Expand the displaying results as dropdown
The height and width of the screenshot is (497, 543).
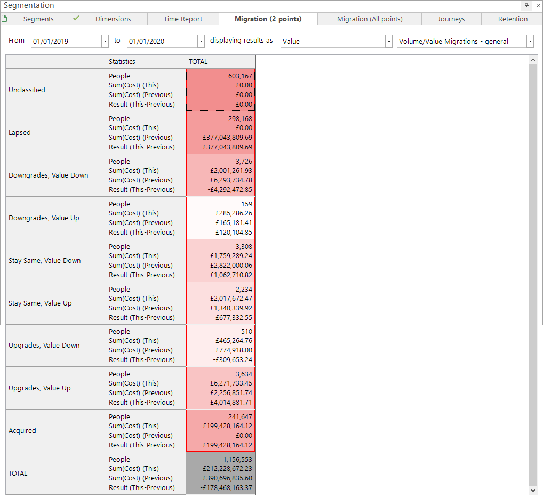389,42
